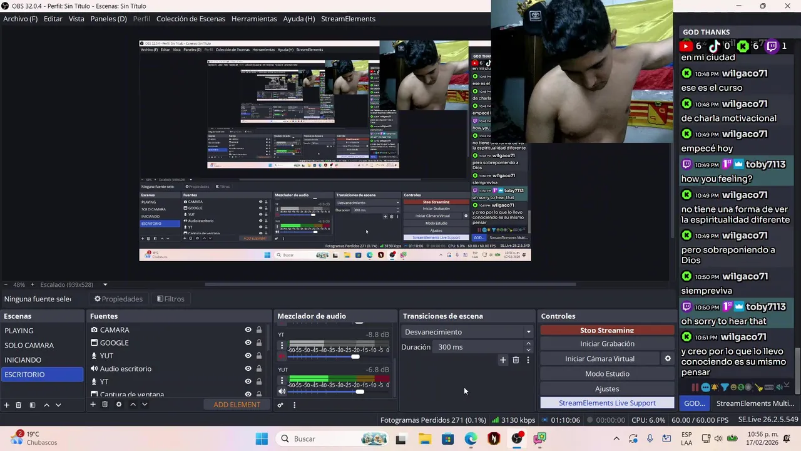Hide the GOOGLE source

pyautogui.click(x=248, y=343)
